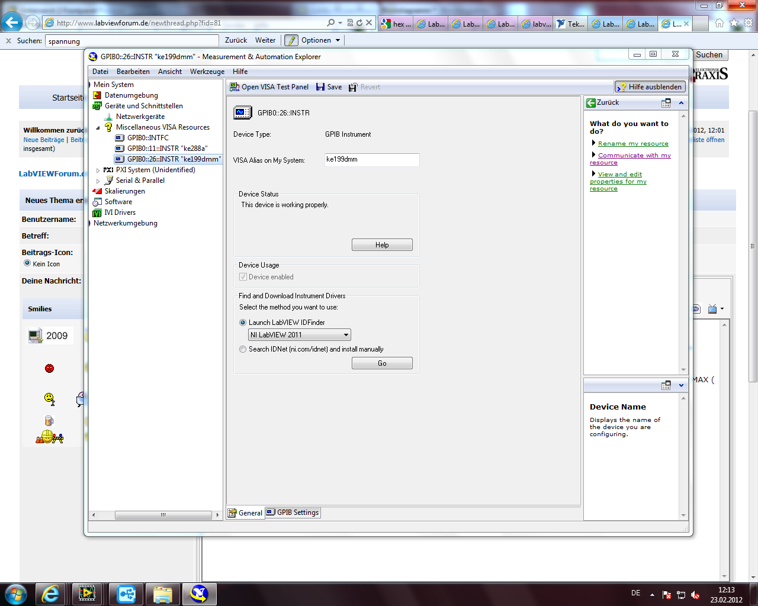
Task: Collapse the upper help pane with its chevron
Action: coord(681,102)
